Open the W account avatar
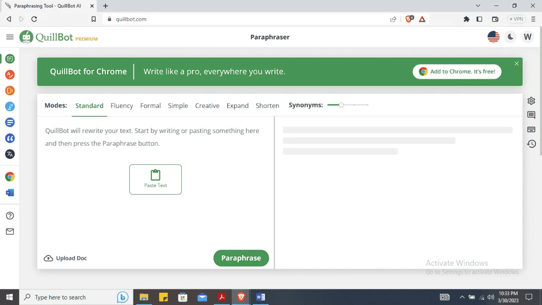This screenshot has width=542, height=305. coord(528,37)
